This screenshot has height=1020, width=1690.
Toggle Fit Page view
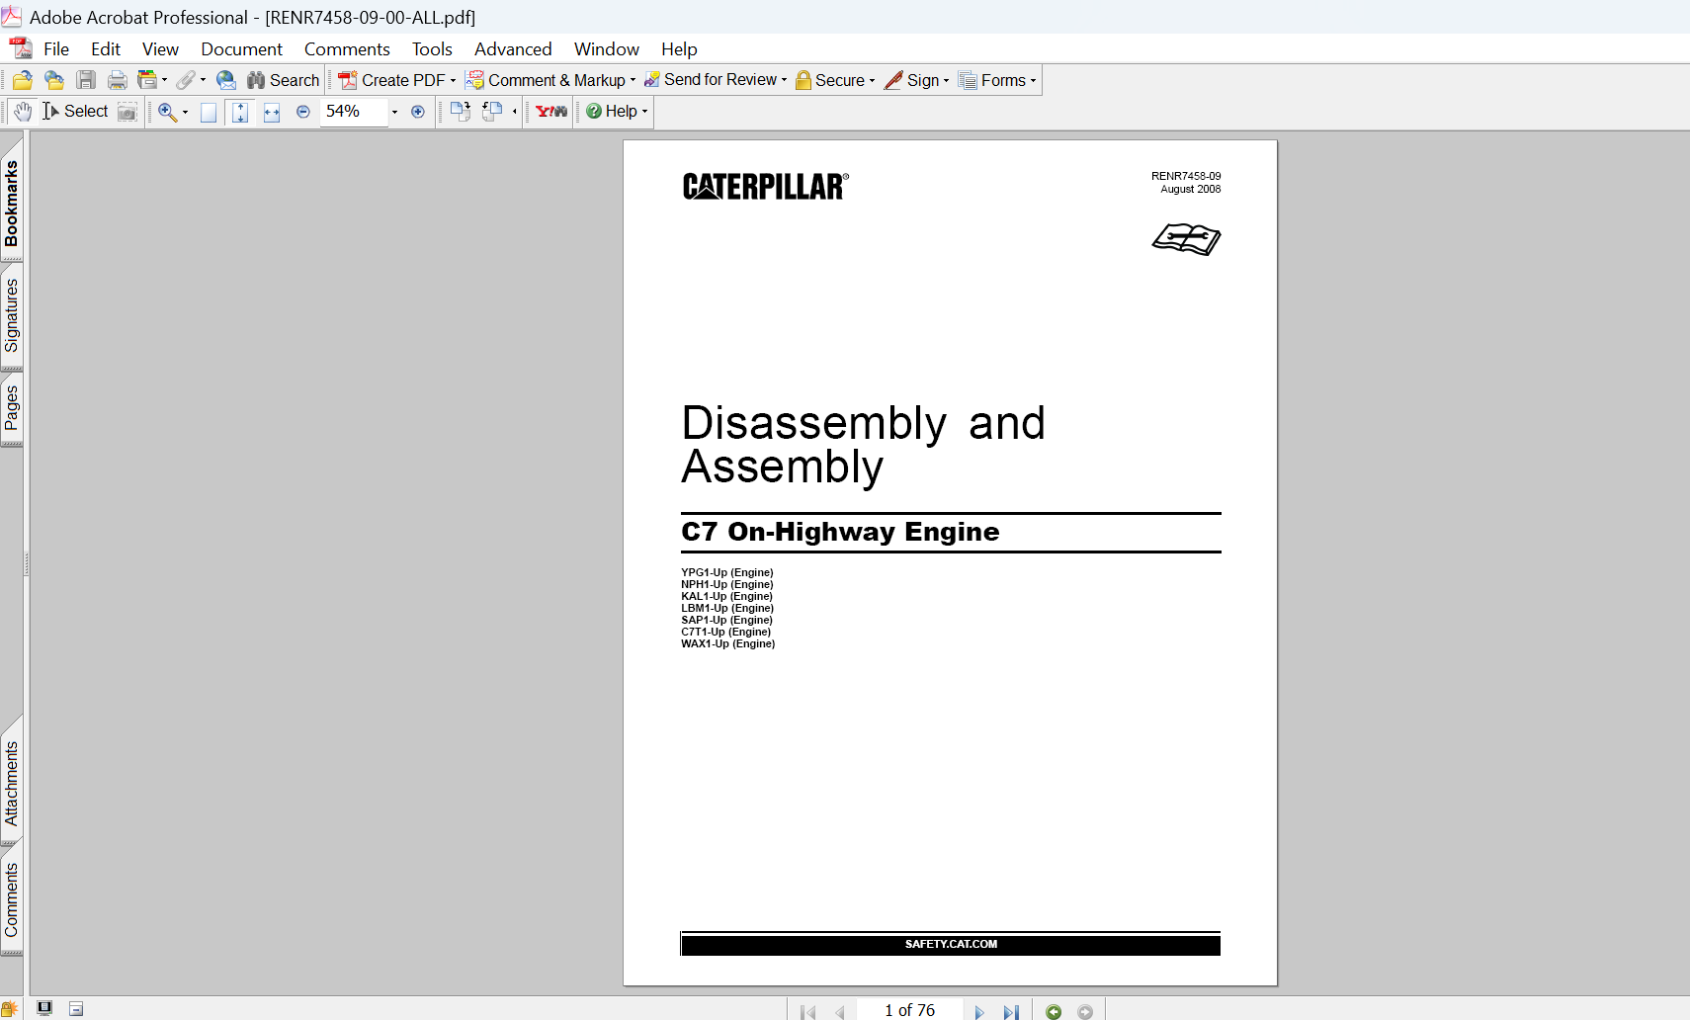click(x=240, y=112)
